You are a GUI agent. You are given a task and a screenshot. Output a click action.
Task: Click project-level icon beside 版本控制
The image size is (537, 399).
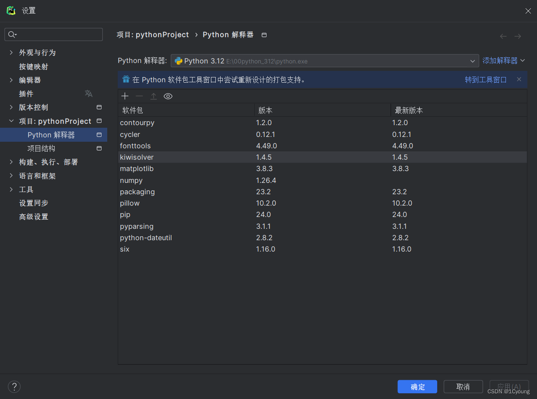99,107
